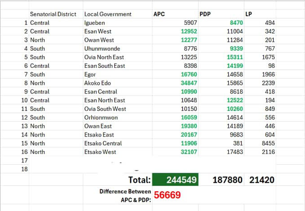Select the APC column header cell
Screen dimensions: 305x211
coord(175,14)
